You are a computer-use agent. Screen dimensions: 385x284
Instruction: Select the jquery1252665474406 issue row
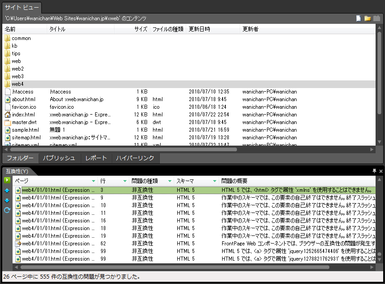pos(194,251)
